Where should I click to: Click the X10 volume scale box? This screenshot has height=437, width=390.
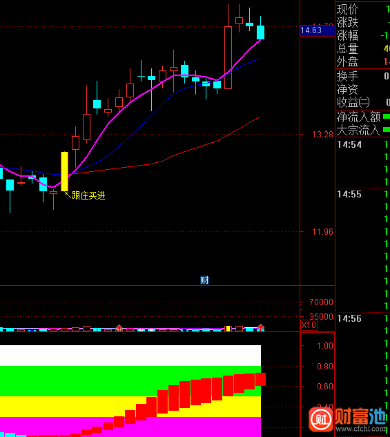tap(309, 325)
